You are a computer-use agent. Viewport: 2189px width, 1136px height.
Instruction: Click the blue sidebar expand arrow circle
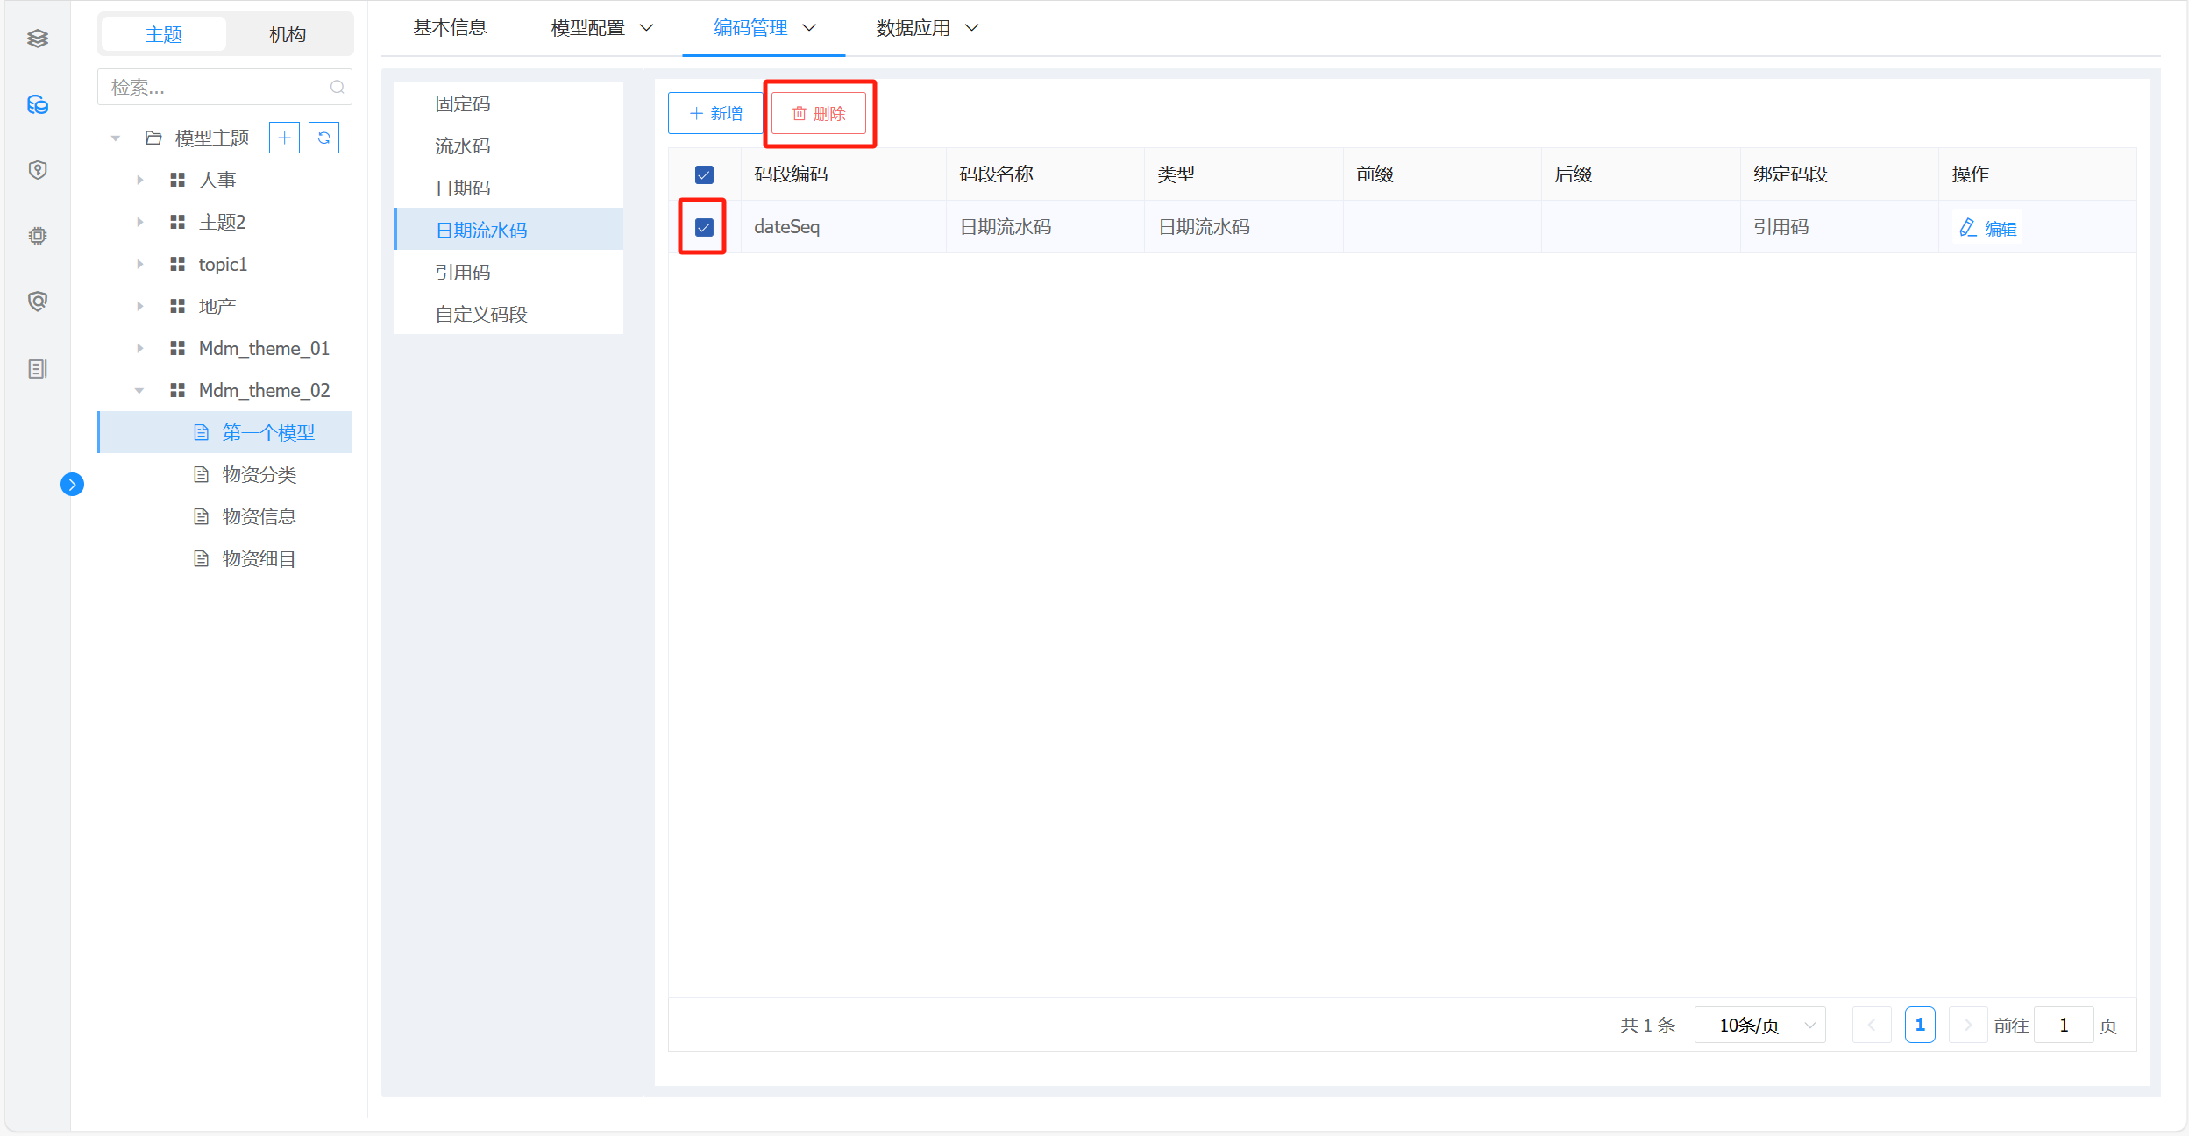(x=72, y=484)
